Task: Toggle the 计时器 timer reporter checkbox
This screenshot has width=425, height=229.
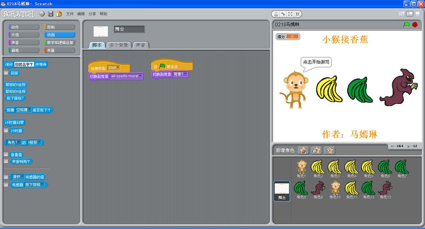Action: [x=6, y=131]
